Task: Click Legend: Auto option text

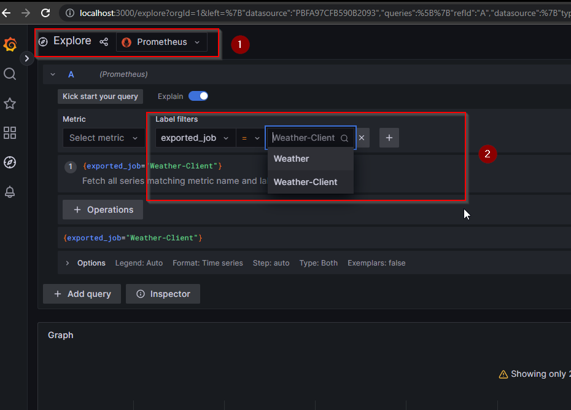Action: (139, 263)
